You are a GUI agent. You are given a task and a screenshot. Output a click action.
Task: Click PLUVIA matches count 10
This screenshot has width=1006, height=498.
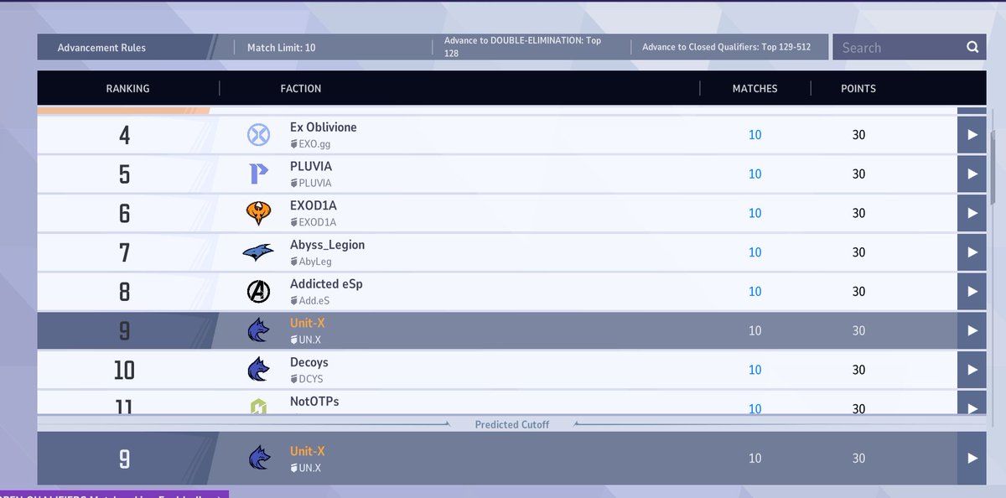tap(755, 174)
